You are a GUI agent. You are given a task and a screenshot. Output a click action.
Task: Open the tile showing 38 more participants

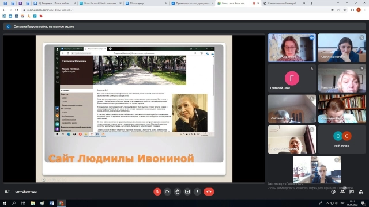pyautogui.click(x=342, y=139)
